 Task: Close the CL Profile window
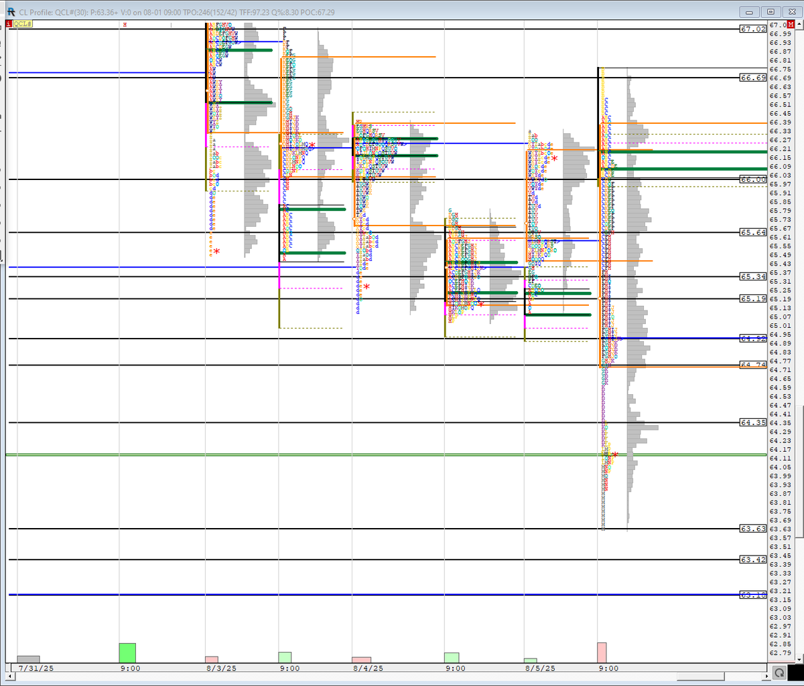792,12
